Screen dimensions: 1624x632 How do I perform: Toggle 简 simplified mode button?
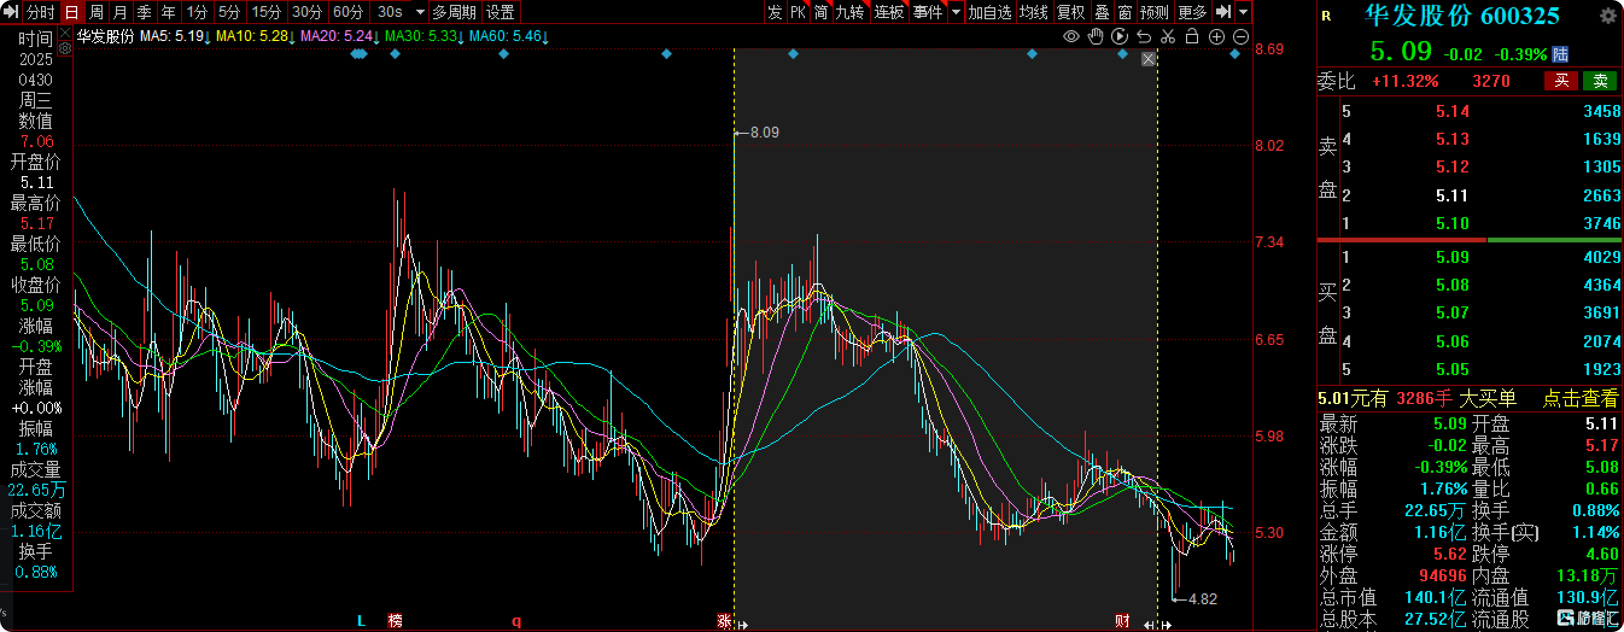tap(820, 11)
